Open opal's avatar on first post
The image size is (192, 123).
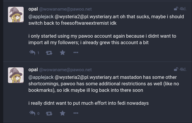[16, 14]
